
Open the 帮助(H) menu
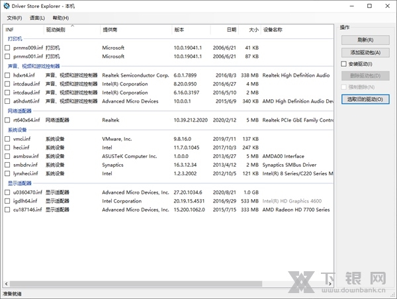(x=60, y=18)
